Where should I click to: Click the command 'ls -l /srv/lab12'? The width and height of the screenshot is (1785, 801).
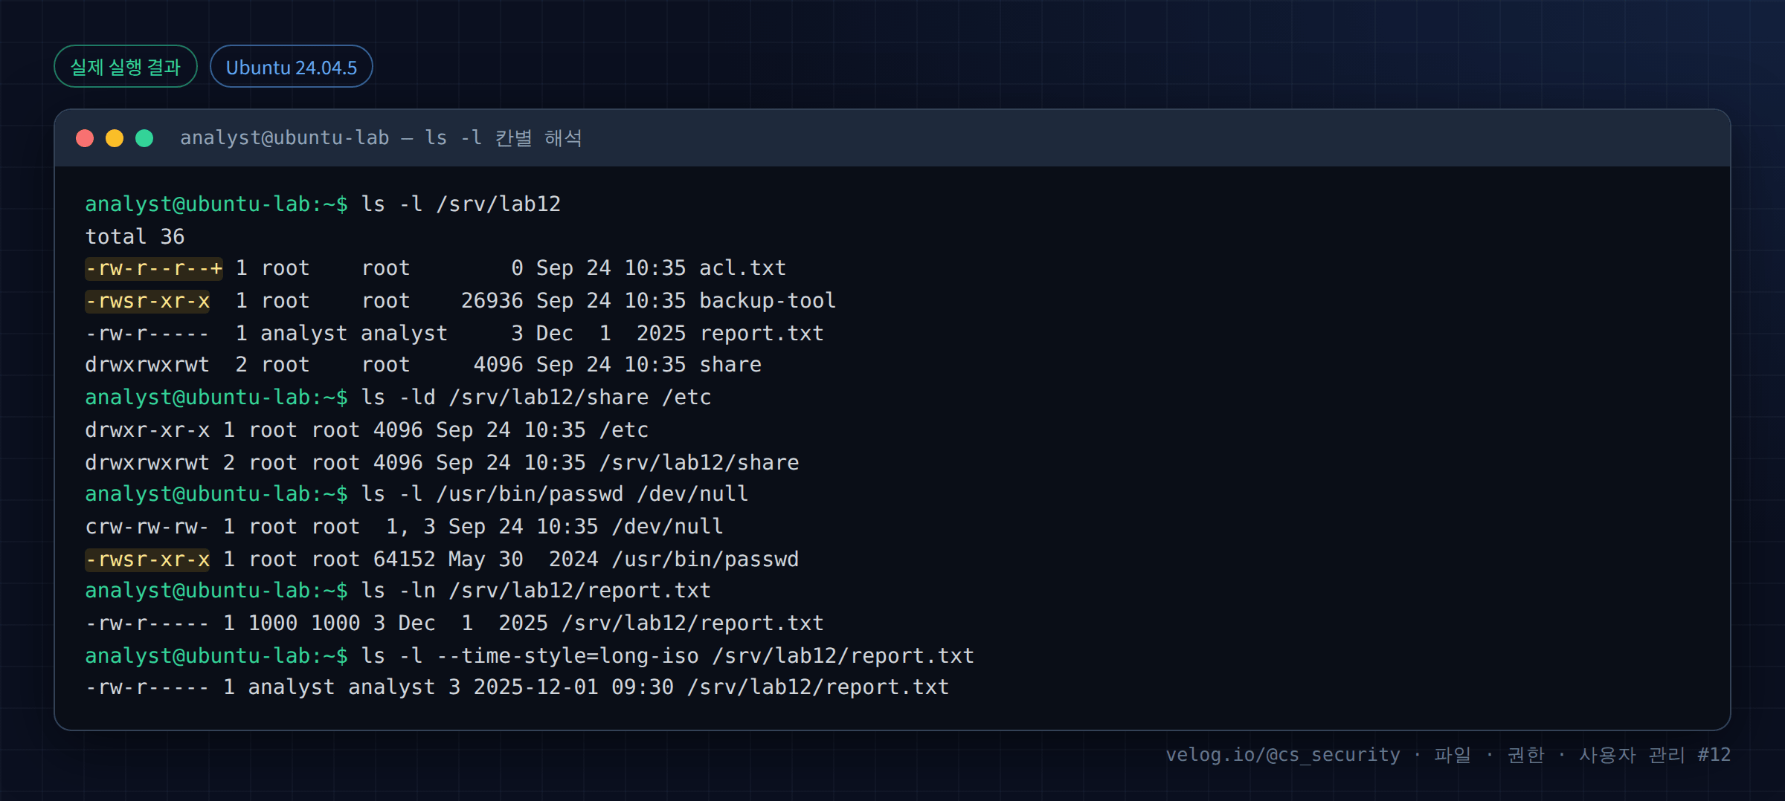click(x=461, y=204)
